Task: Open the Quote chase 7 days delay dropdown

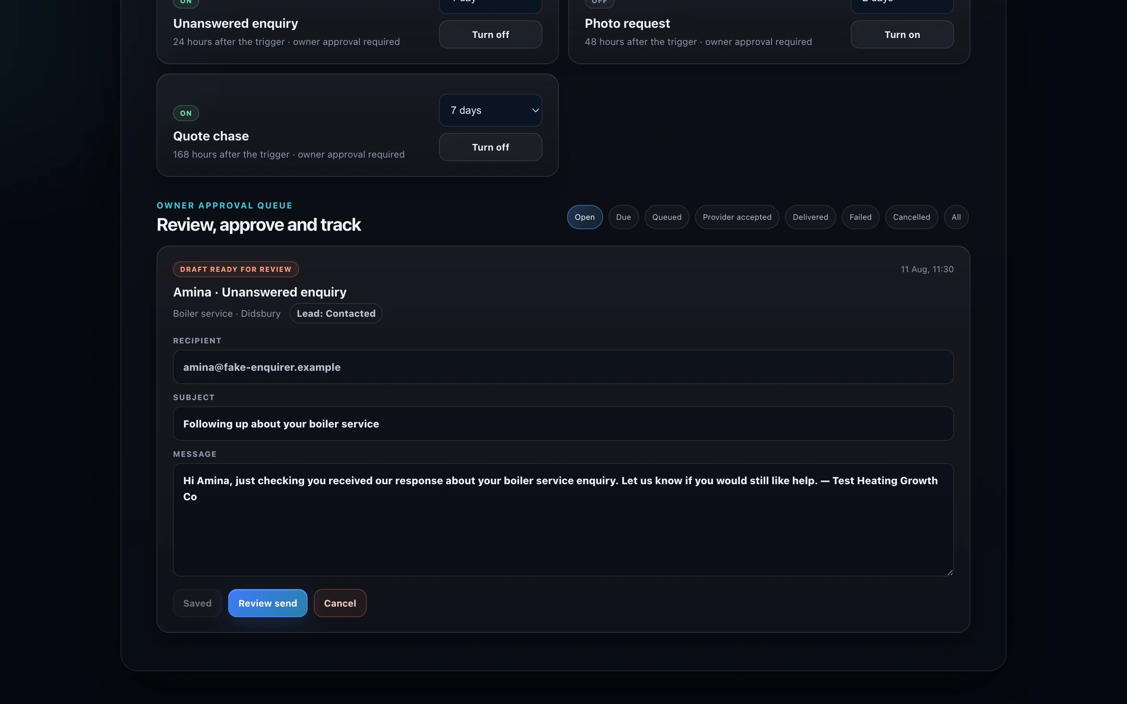Action: pyautogui.click(x=490, y=110)
